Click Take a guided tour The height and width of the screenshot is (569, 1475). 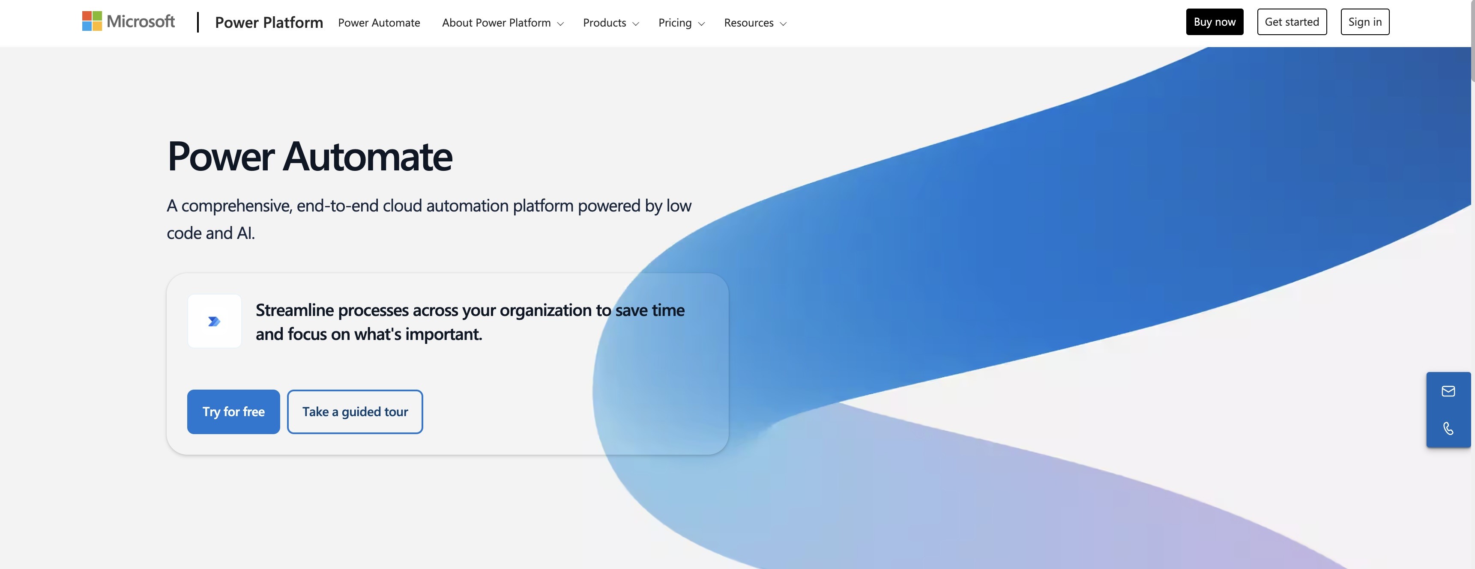[x=354, y=411]
